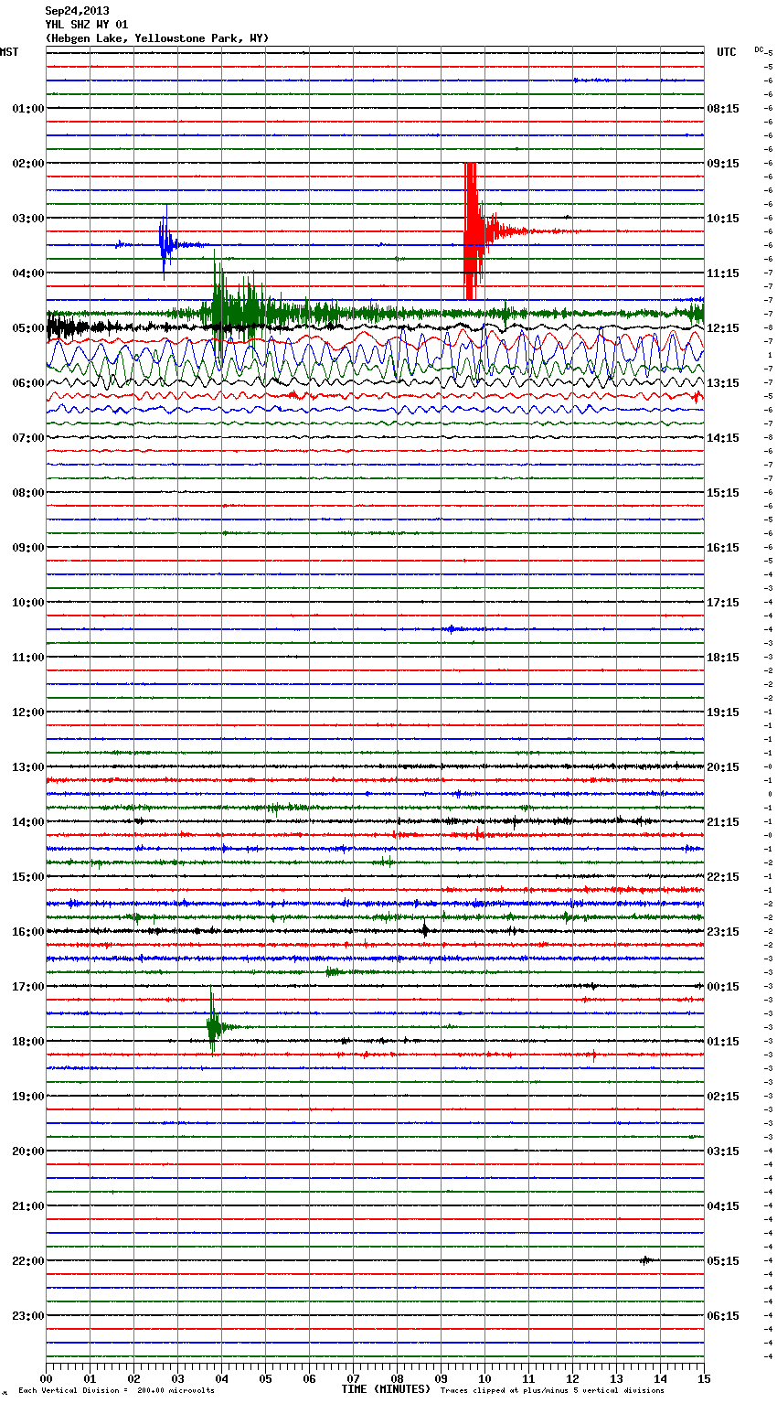Viewport: 777px width, 1403px height.
Task: Click the UTC timezone label
Action: [x=726, y=52]
